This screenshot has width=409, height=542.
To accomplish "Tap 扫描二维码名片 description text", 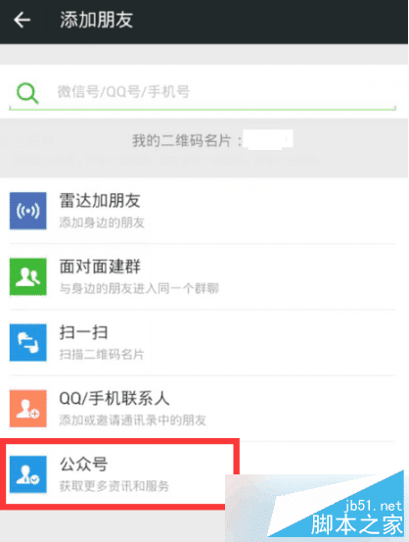I will 102,354.
